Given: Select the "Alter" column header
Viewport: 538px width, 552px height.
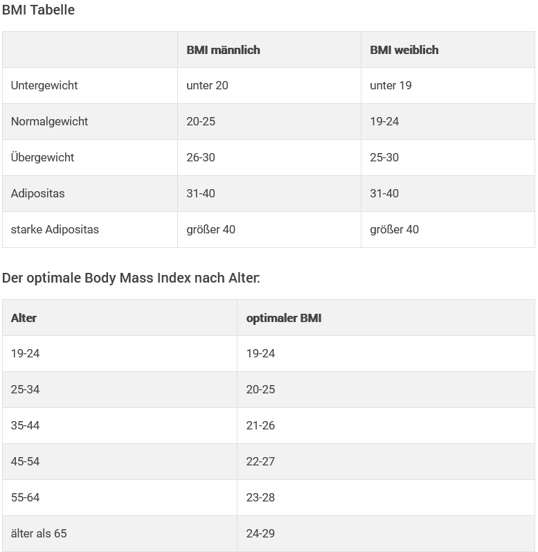Looking at the screenshot, I should point(24,318).
